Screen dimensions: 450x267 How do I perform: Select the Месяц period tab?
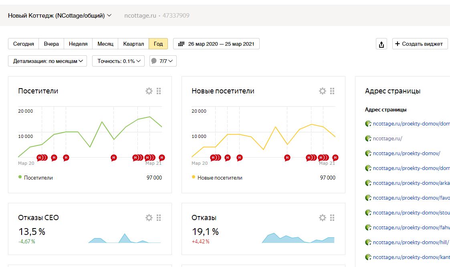point(105,44)
